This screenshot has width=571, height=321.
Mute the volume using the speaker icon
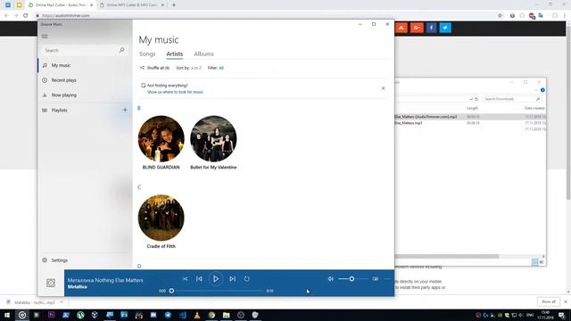(330, 279)
